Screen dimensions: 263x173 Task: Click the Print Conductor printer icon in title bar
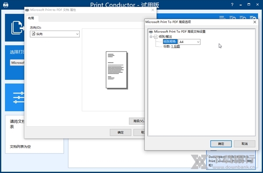[6, 4]
